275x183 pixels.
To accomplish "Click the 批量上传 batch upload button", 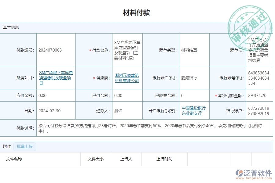I will click(25, 146).
